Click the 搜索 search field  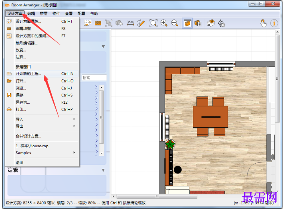click(x=94, y=78)
